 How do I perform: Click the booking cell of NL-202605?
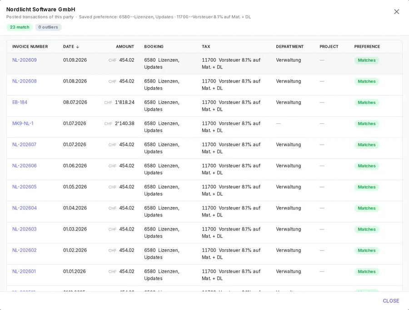(162, 190)
